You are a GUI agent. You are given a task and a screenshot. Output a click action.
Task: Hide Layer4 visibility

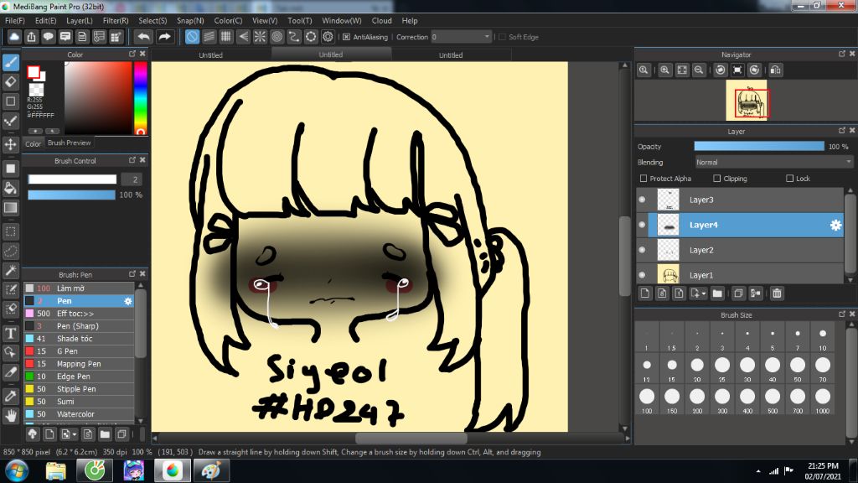pos(642,225)
